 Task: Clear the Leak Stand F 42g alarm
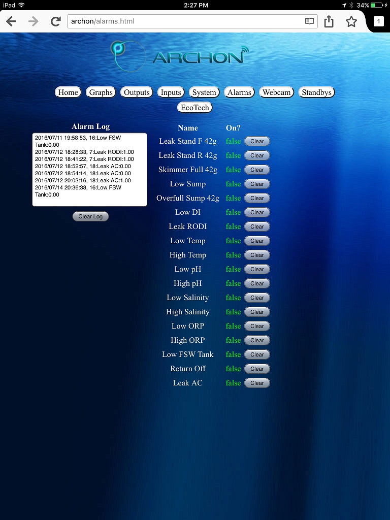click(x=257, y=142)
